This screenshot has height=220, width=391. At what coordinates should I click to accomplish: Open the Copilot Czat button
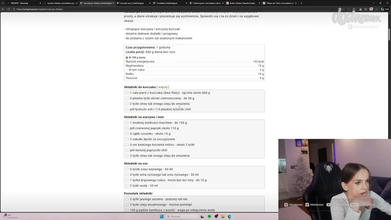coord(384,9)
